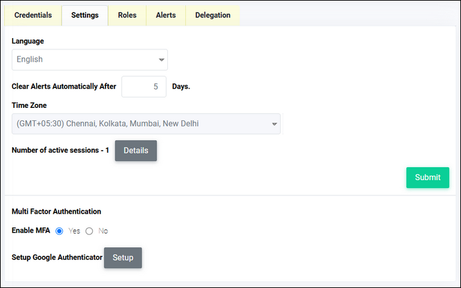
Task: Submit the settings changes
Action: pos(427,178)
